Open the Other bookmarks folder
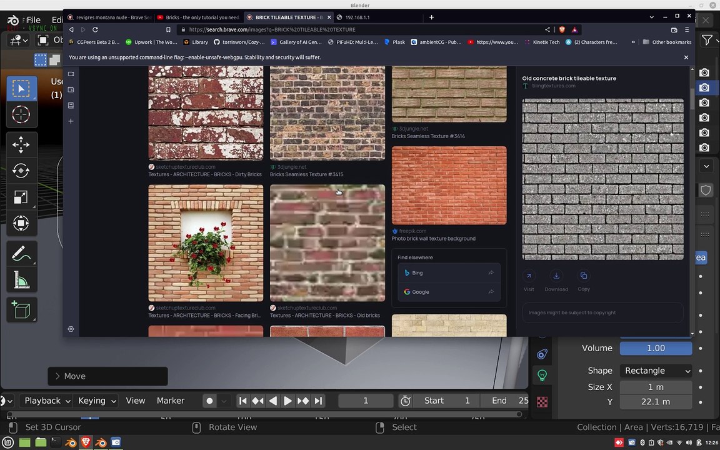This screenshot has width=720, height=450. tap(667, 42)
